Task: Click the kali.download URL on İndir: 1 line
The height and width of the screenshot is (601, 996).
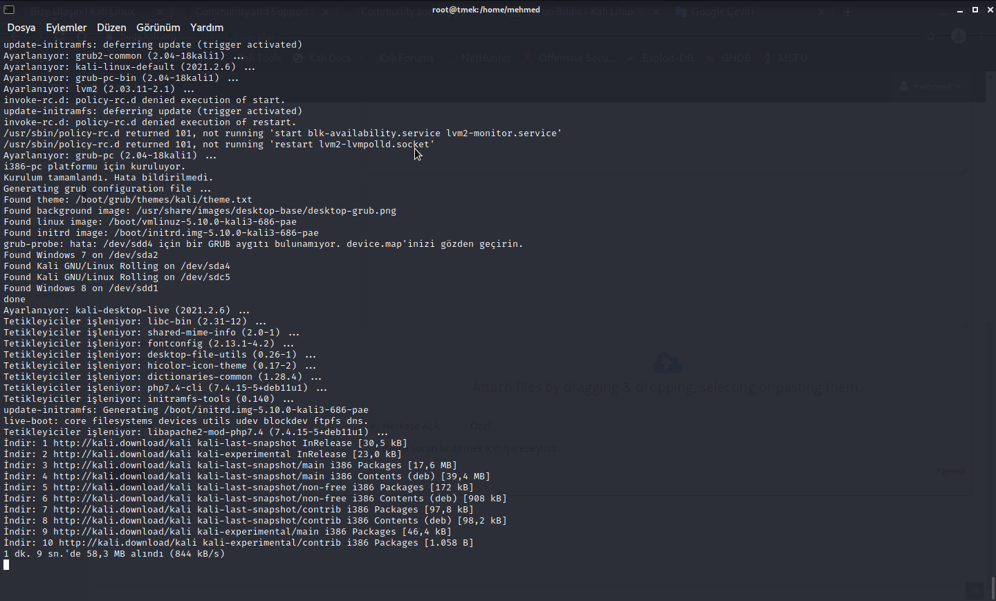Action: click(122, 443)
